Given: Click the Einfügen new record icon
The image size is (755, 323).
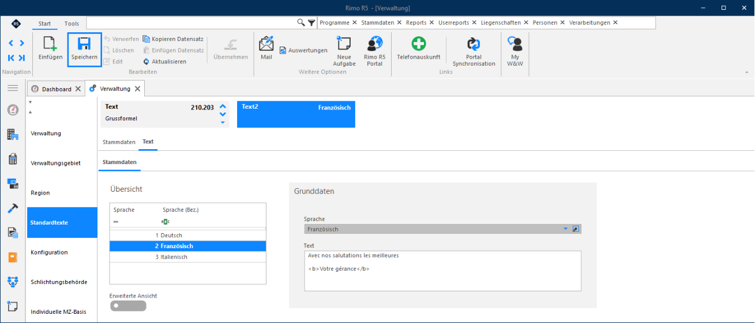Looking at the screenshot, I should point(50,44).
